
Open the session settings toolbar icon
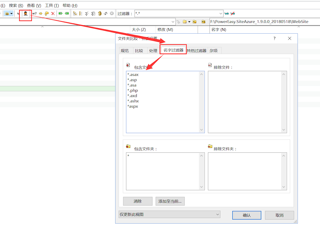25,13
